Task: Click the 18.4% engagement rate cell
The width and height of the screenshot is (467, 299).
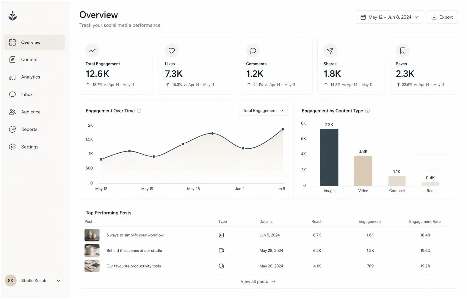Action: click(425, 235)
